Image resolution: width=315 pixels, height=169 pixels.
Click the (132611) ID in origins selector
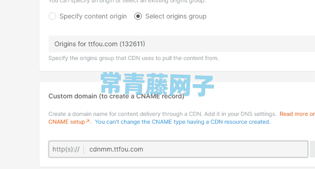[132, 44]
